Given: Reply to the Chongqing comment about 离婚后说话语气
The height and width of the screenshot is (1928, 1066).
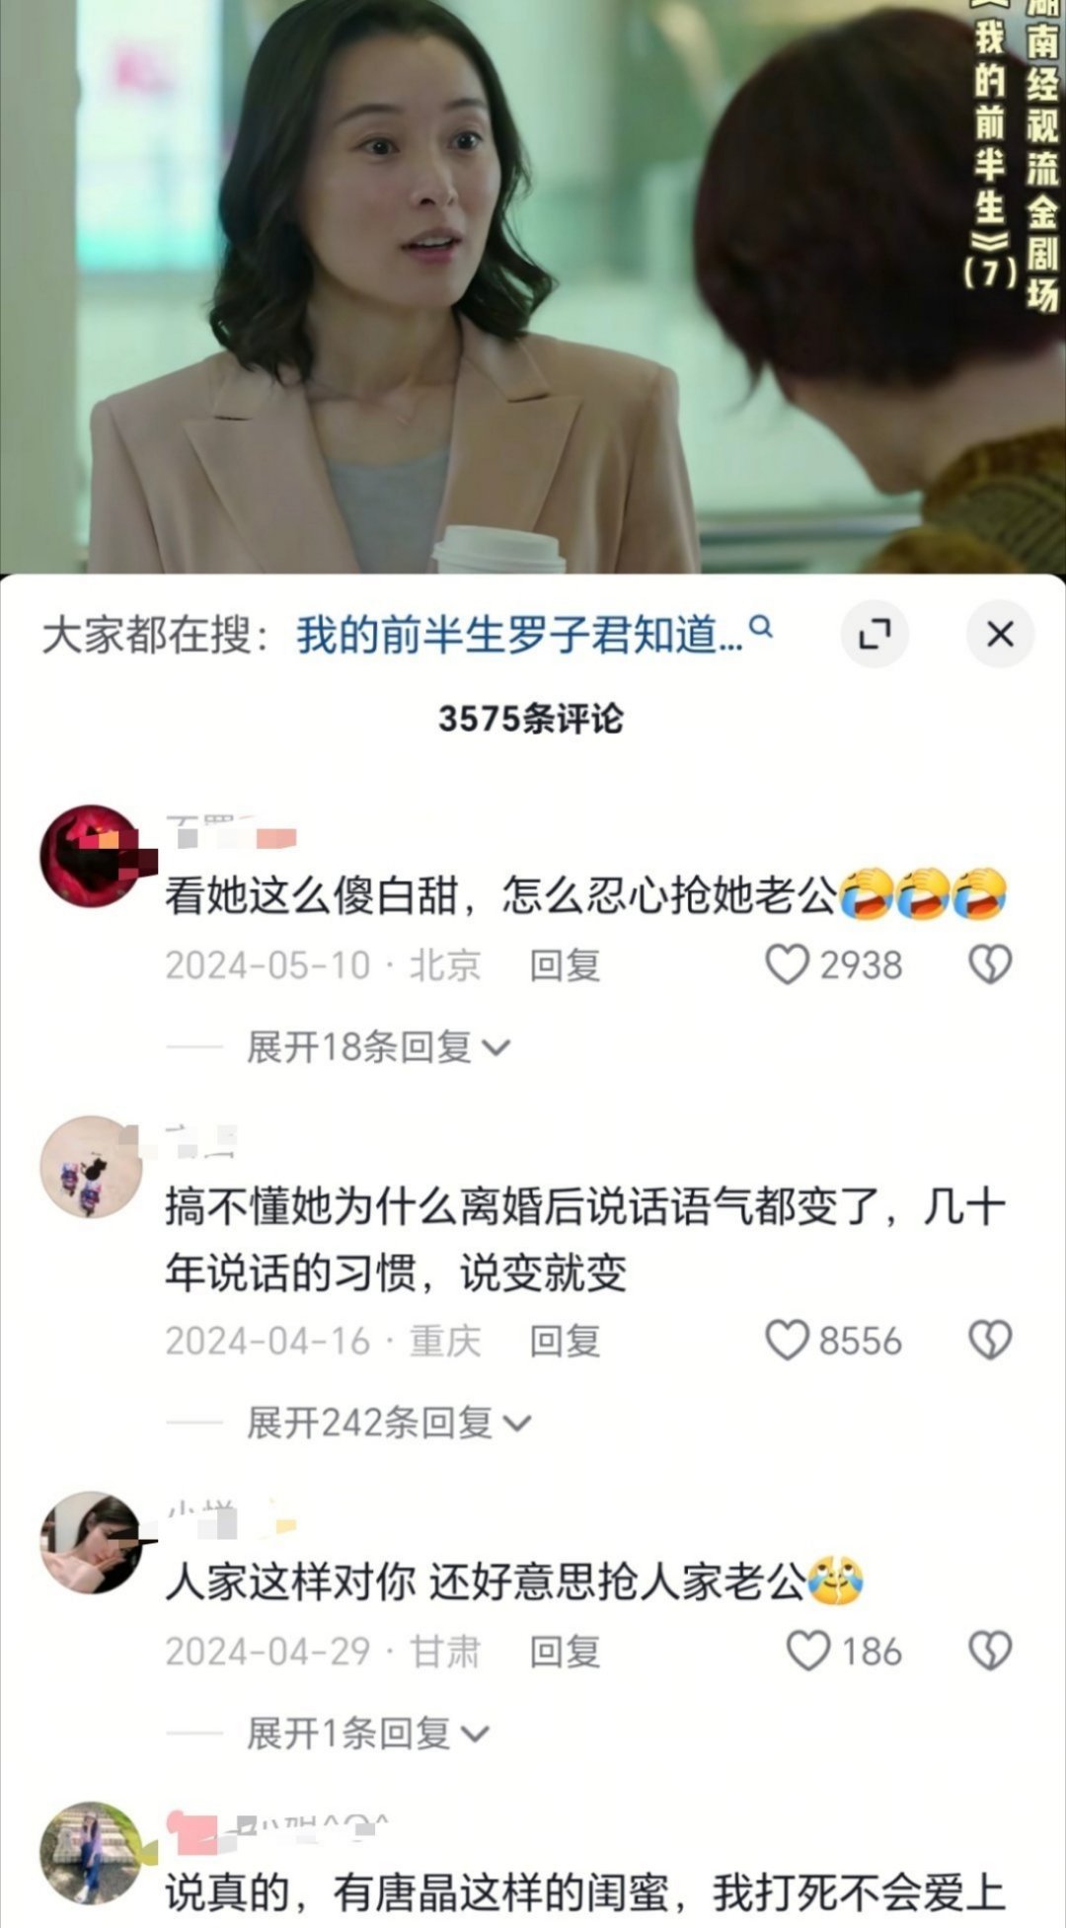Looking at the screenshot, I should (x=565, y=1341).
